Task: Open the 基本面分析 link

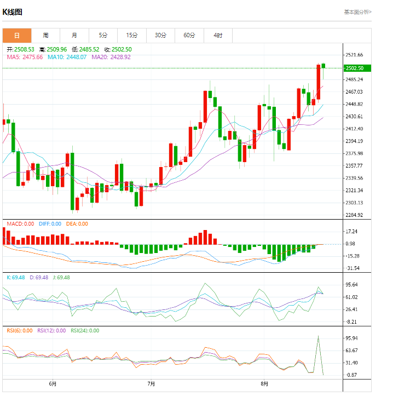Action: click(357, 12)
